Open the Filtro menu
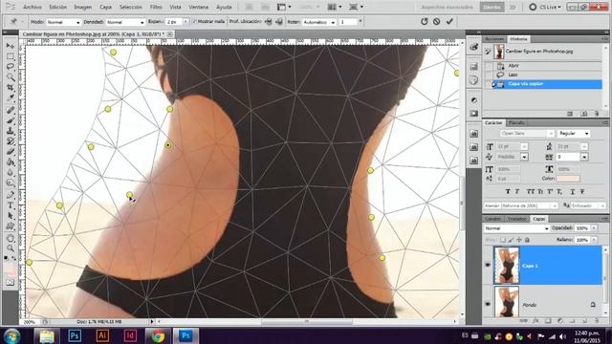Image resolution: width=612 pixels, height=344 pixels. pyautogui.click(x=156, y=7)
